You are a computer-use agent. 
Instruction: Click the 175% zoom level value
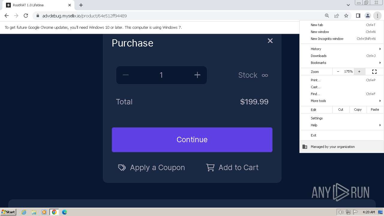pos(348,72)
